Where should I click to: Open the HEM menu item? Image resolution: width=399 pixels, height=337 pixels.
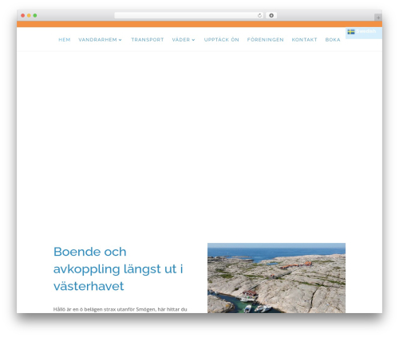point(65,40)
